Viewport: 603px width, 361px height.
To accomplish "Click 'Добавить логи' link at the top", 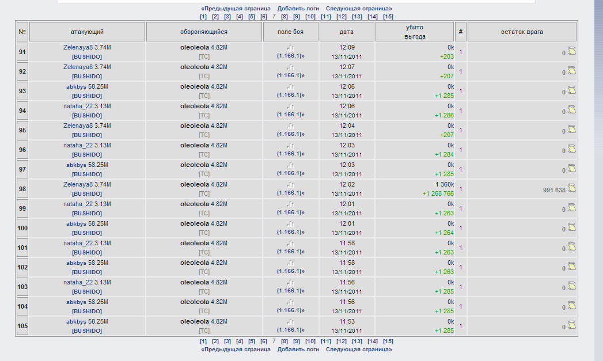I will pyautogui.click(x=298, y=9).
